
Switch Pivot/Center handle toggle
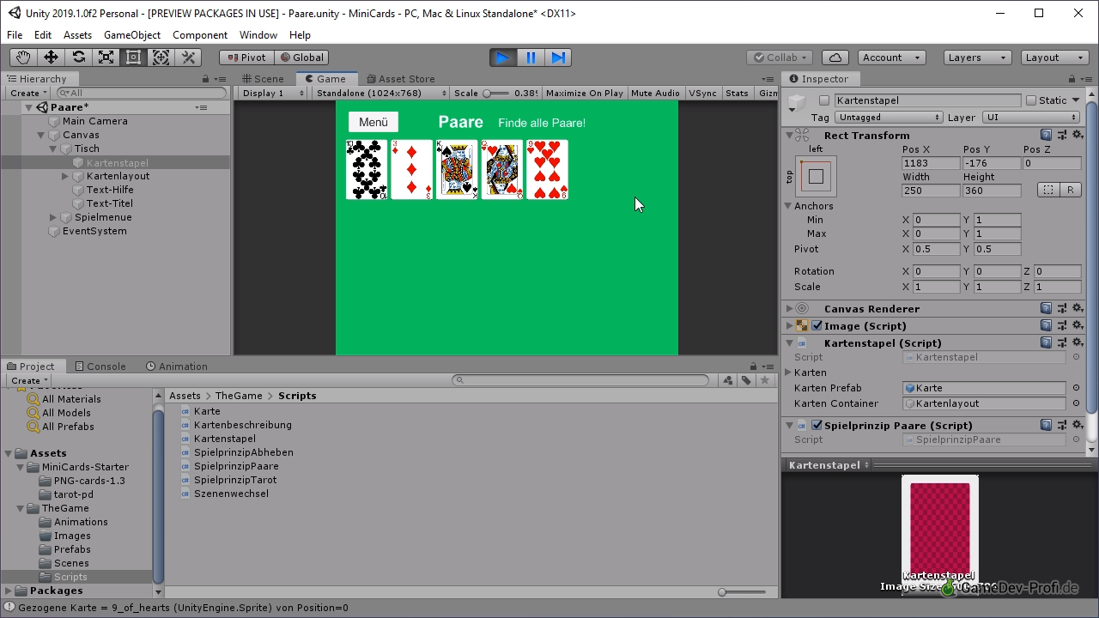click(246, 58)
